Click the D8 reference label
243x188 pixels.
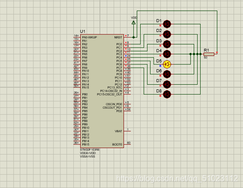[x=159, y=91]
